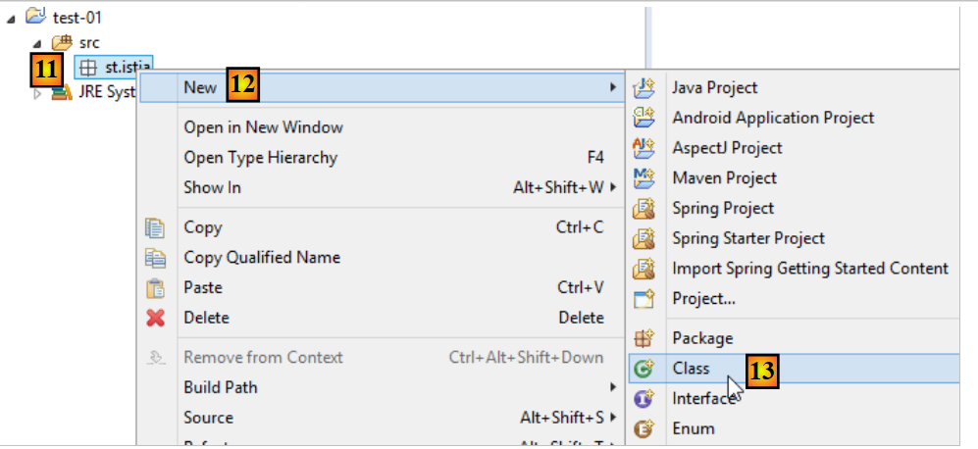Viewport: 978px width, 449px height.
Task: Click Open in New Window
Action: (263, 127)
